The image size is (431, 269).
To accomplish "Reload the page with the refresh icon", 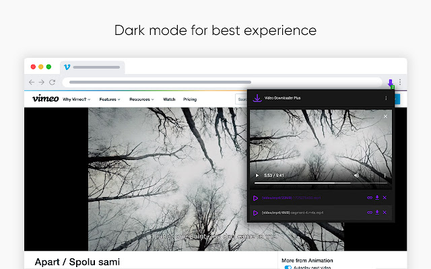I will pyautogui.click(x=53, y=82).
